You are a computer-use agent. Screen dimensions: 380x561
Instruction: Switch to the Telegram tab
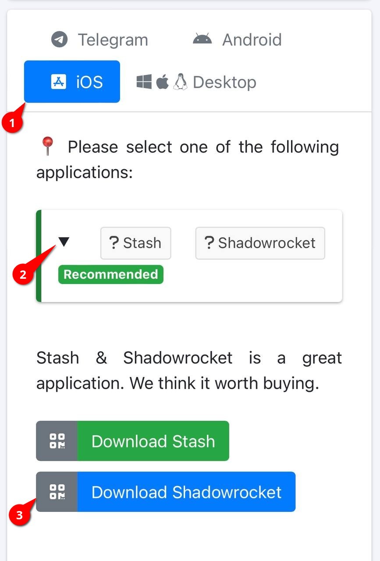(99, 39)
